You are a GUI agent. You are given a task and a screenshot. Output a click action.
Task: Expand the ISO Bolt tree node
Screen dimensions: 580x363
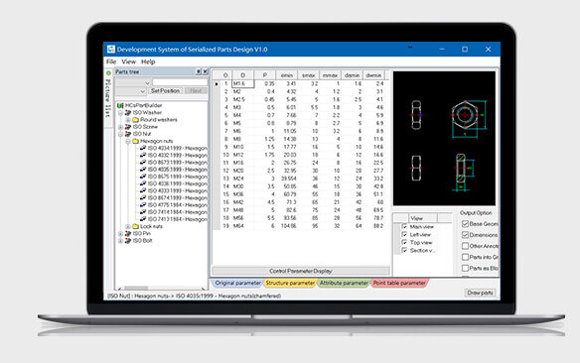click(120, 241)
